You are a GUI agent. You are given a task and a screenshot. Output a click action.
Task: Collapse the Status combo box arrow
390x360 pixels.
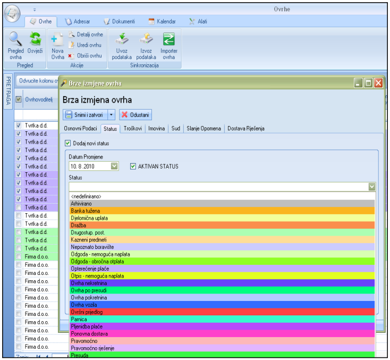click(x=372, y=187)
